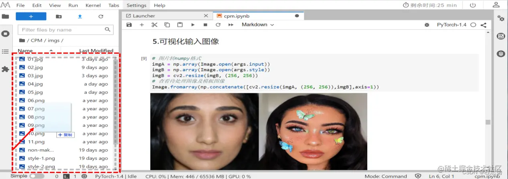
Task: Open the Extension Manager puzzle icon
Action: tap(5, 69)
